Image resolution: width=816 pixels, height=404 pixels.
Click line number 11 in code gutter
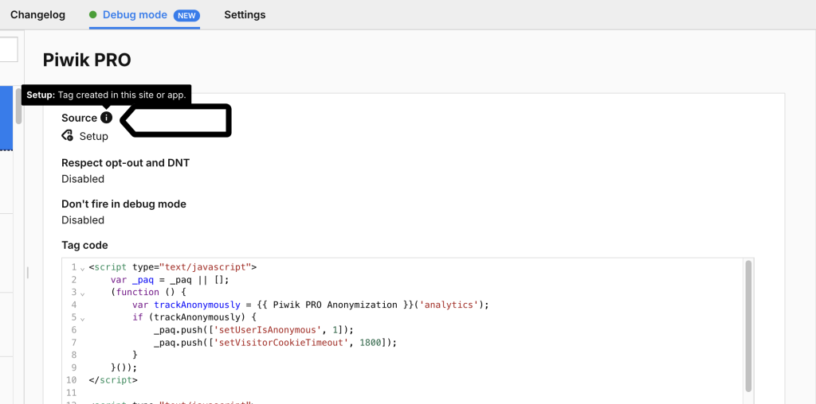[71, 392]
